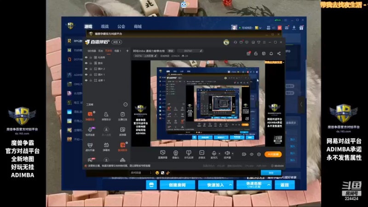This screenshot has height=207, width=368.
Task: Open the 主播任务 checklist icon
Action: 122,116
